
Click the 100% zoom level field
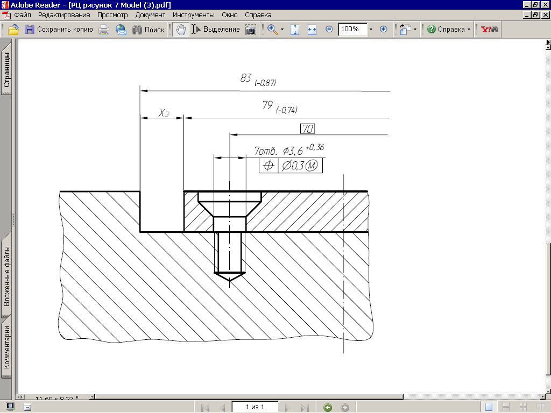pos(352,29)
